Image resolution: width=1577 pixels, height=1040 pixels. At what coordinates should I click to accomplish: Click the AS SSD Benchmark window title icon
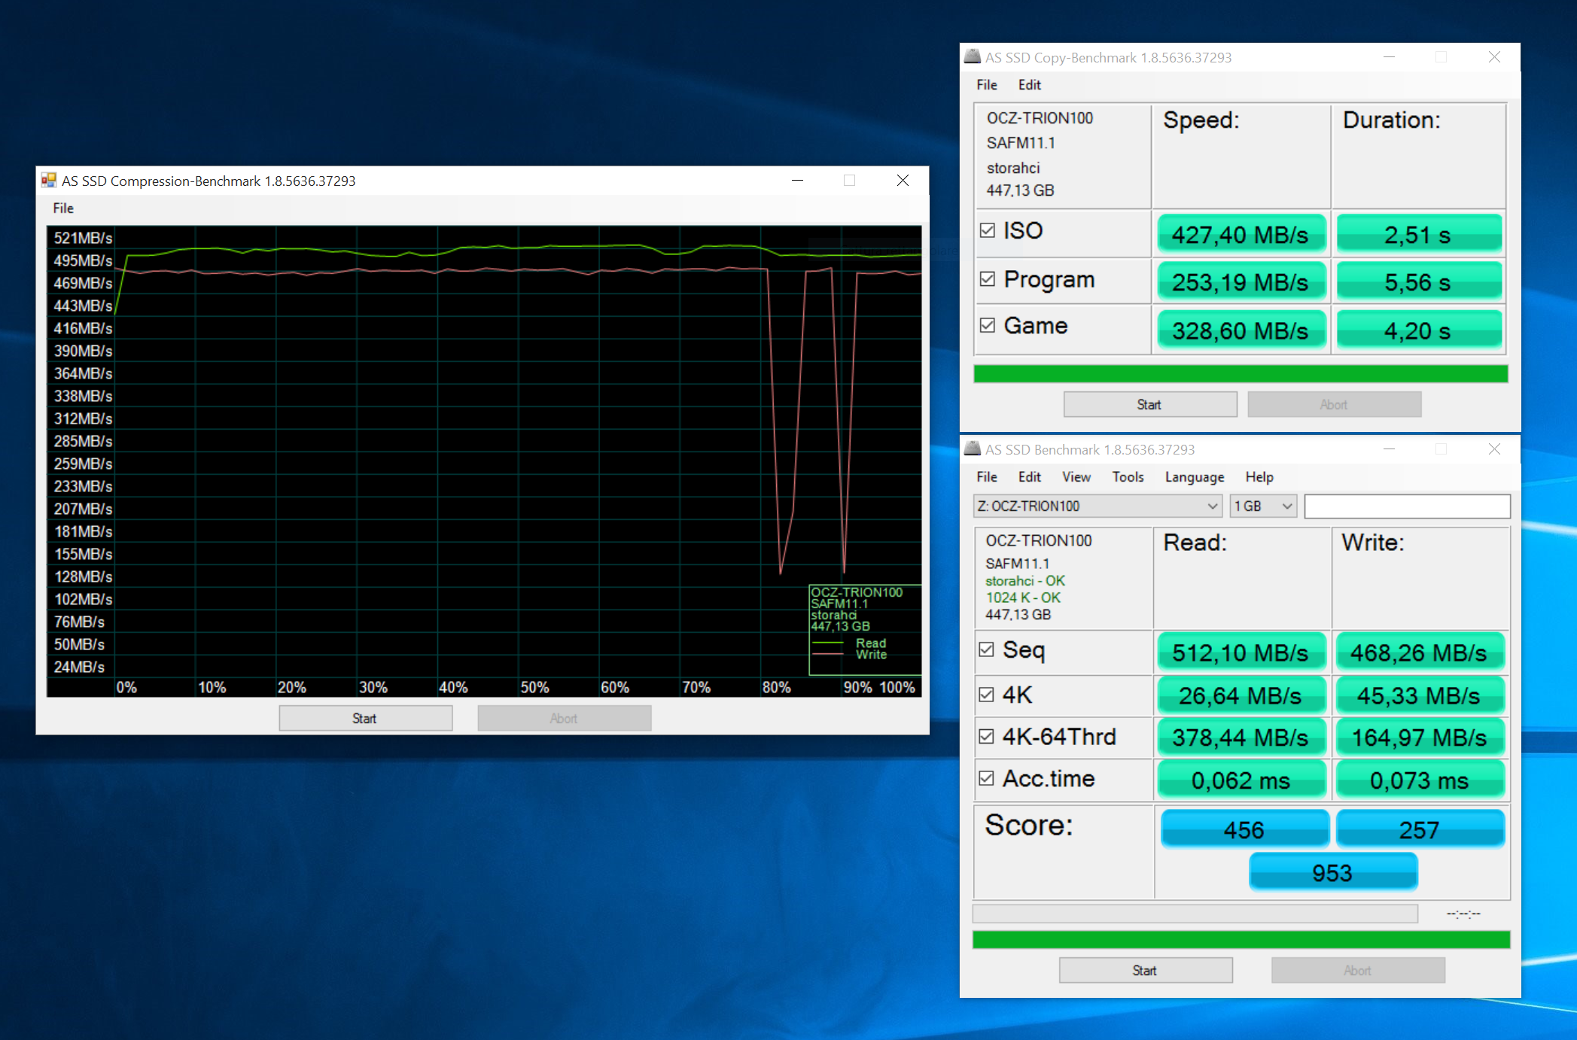click(973, 449)
